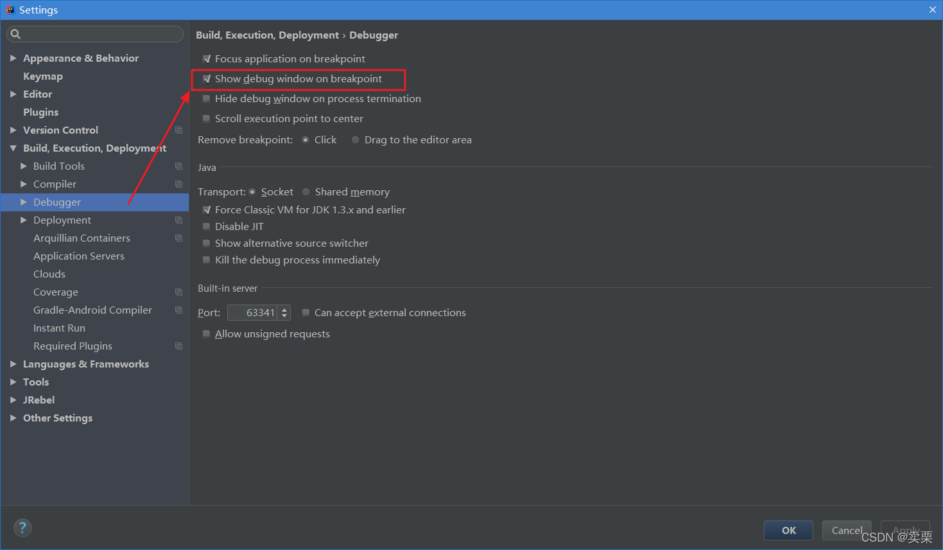Expand the Other Settings node arrow
The width and height of the screenshot is (943, 550).
[x=13, y=418]
